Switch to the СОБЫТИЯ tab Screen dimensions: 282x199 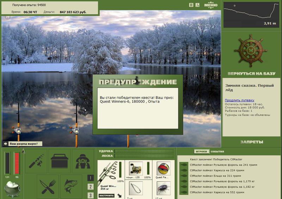217,151
